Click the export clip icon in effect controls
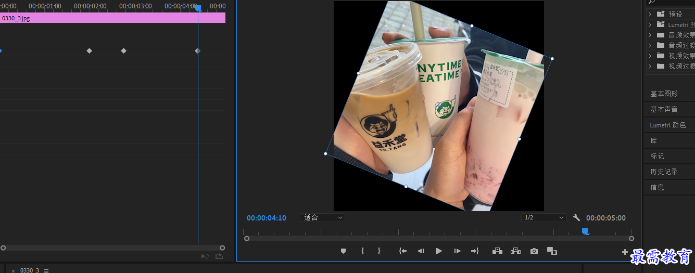 tap(219, 256)
